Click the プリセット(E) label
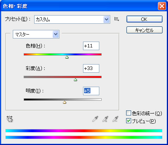The image size is (168, 145). click(x=18, y=19)
